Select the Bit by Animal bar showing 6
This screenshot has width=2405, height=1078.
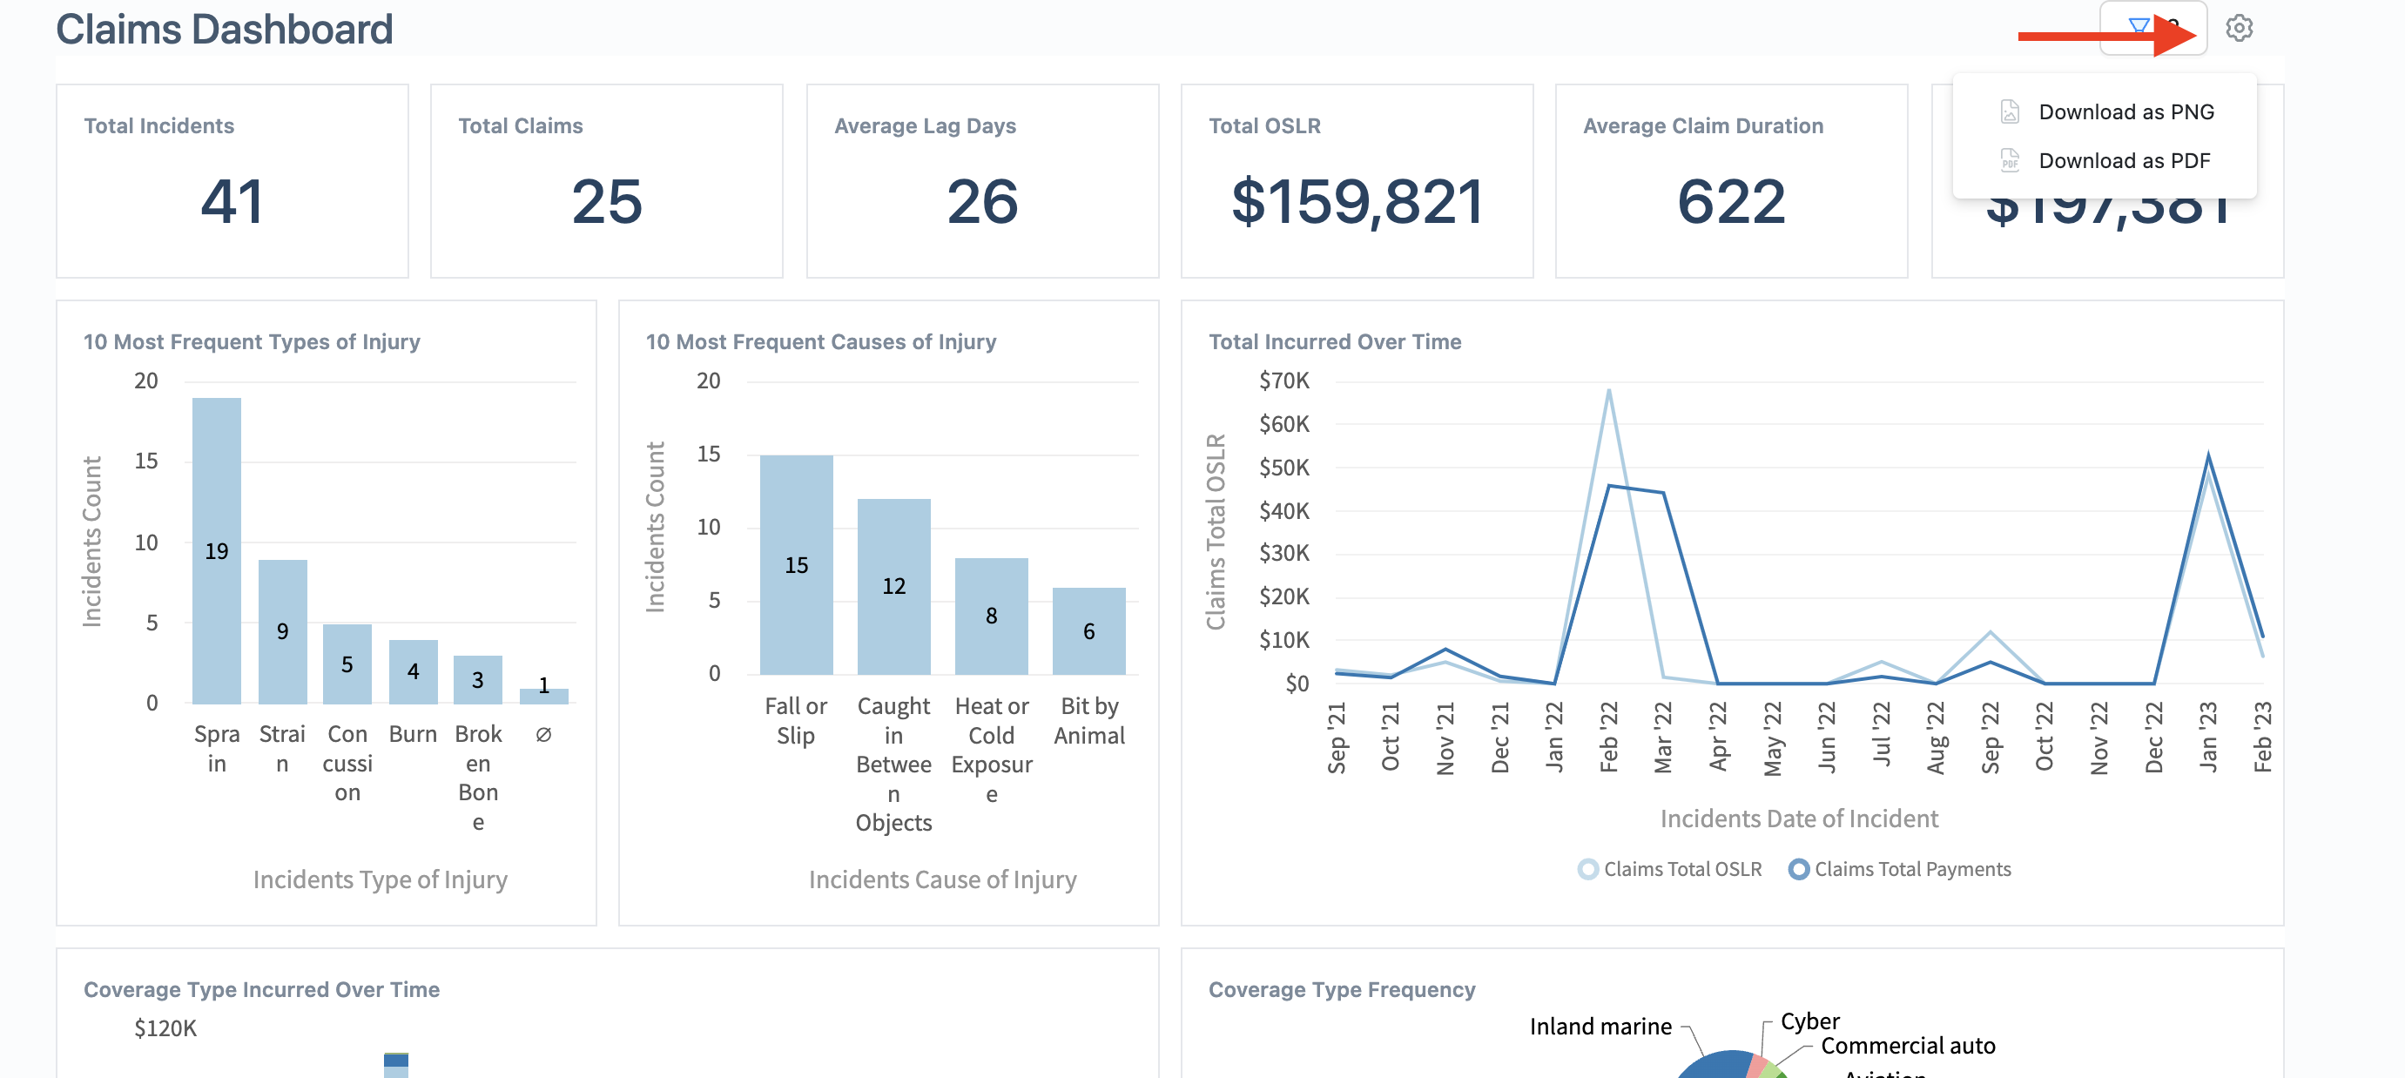tap(1088, 630)
